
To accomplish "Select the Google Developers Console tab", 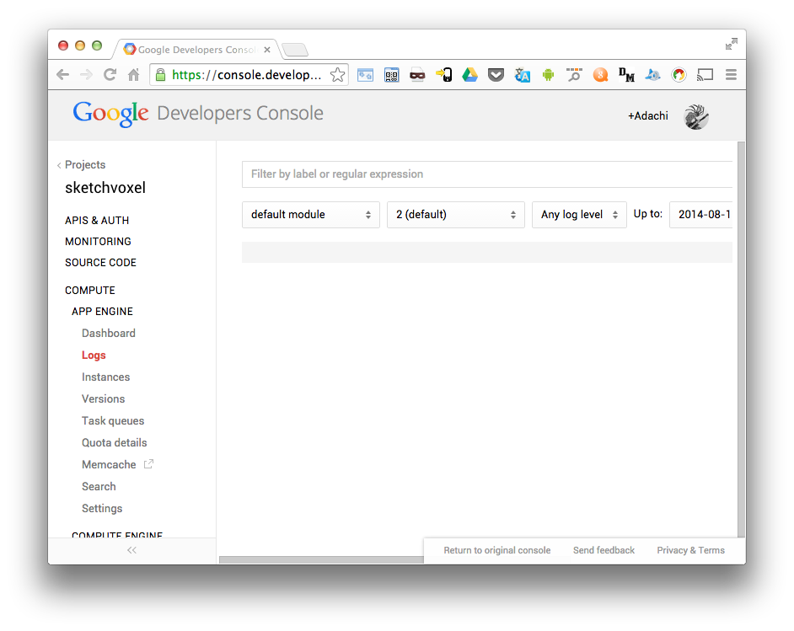I will point(197,49).
